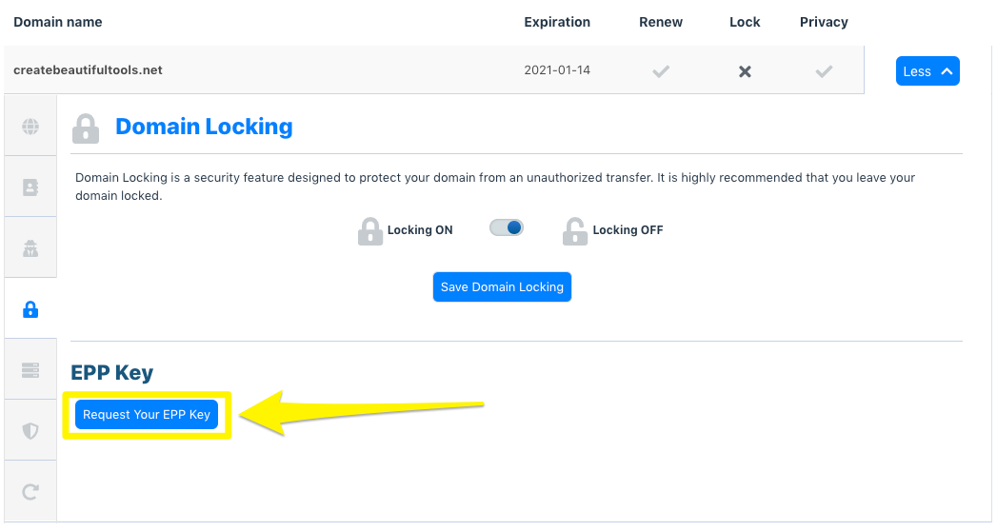The height and width of the screenshot is (531, 997).
Task: Click the Domain Locking heading
Action: pos(204,127)
